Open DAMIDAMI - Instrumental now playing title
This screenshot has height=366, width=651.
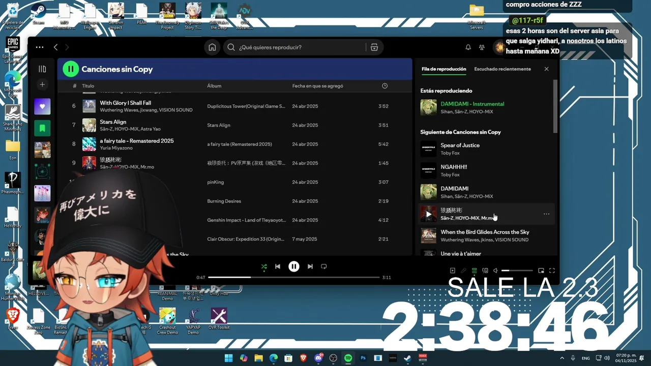(x=472, y=104)
